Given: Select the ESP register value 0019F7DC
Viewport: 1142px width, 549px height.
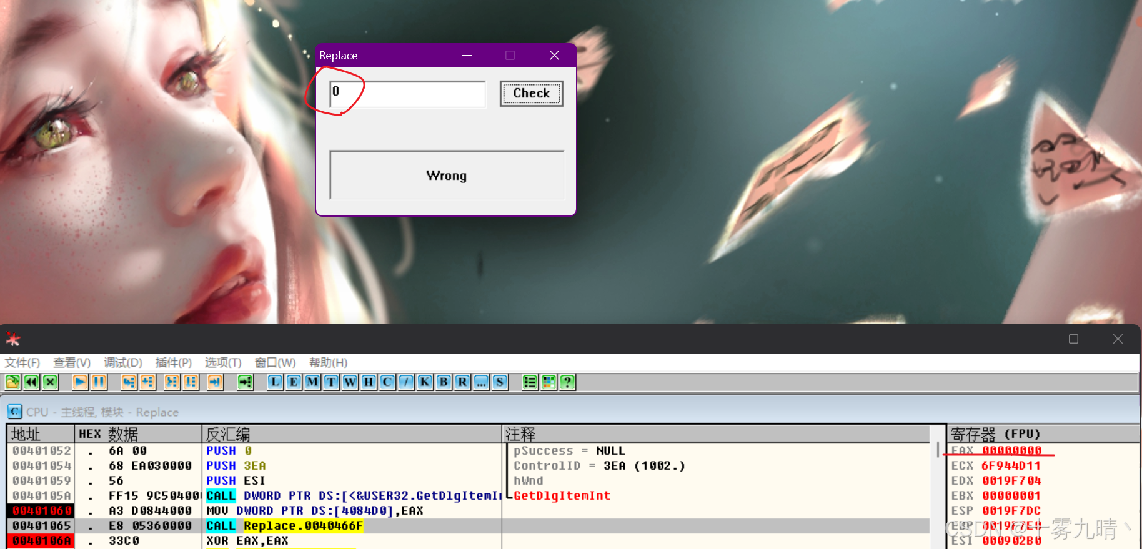Looking at the screenshot, I should click(x=1011, y=511).
